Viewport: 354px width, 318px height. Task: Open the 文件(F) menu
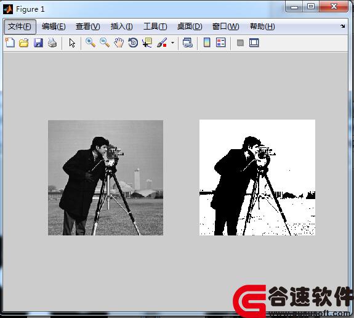click(x=20, y=26)
